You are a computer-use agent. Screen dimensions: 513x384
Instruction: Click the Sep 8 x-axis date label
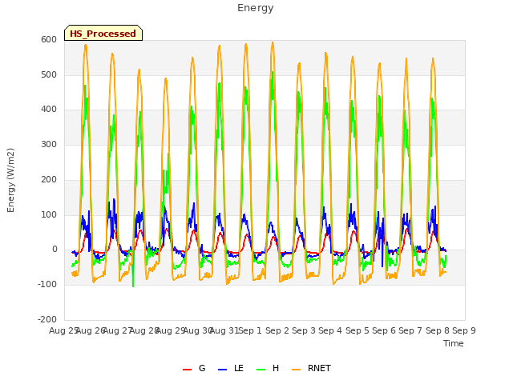438,330
